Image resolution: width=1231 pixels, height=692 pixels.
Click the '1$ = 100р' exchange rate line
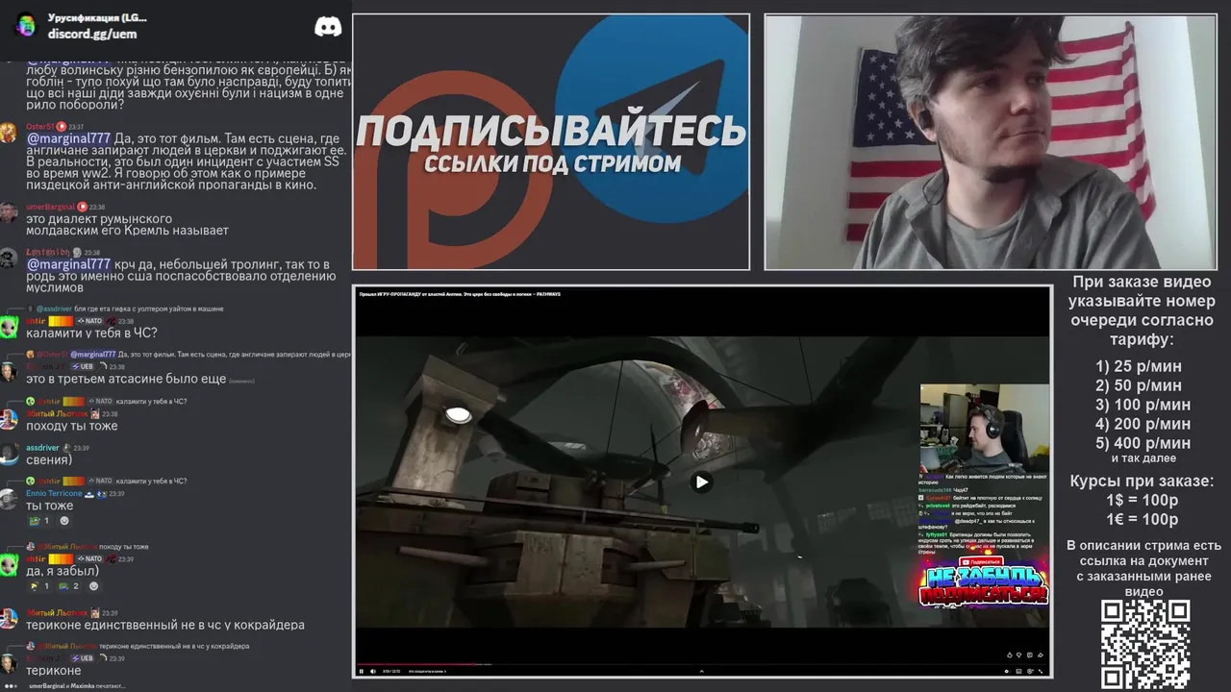click(x=1142, y=500)
